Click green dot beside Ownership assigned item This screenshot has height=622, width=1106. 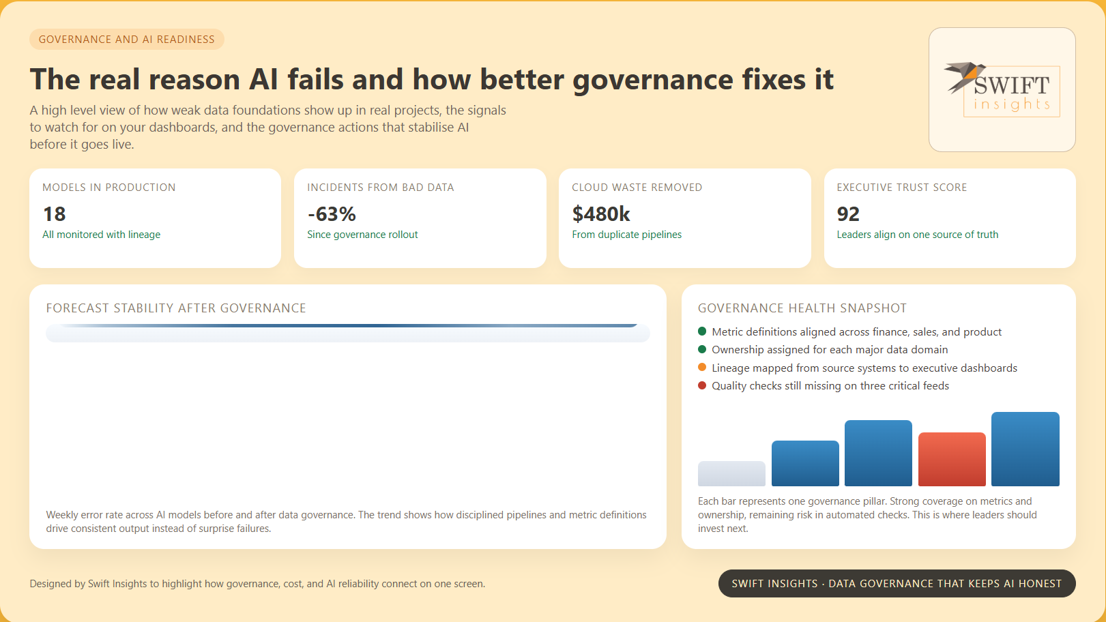click(702, 349)
